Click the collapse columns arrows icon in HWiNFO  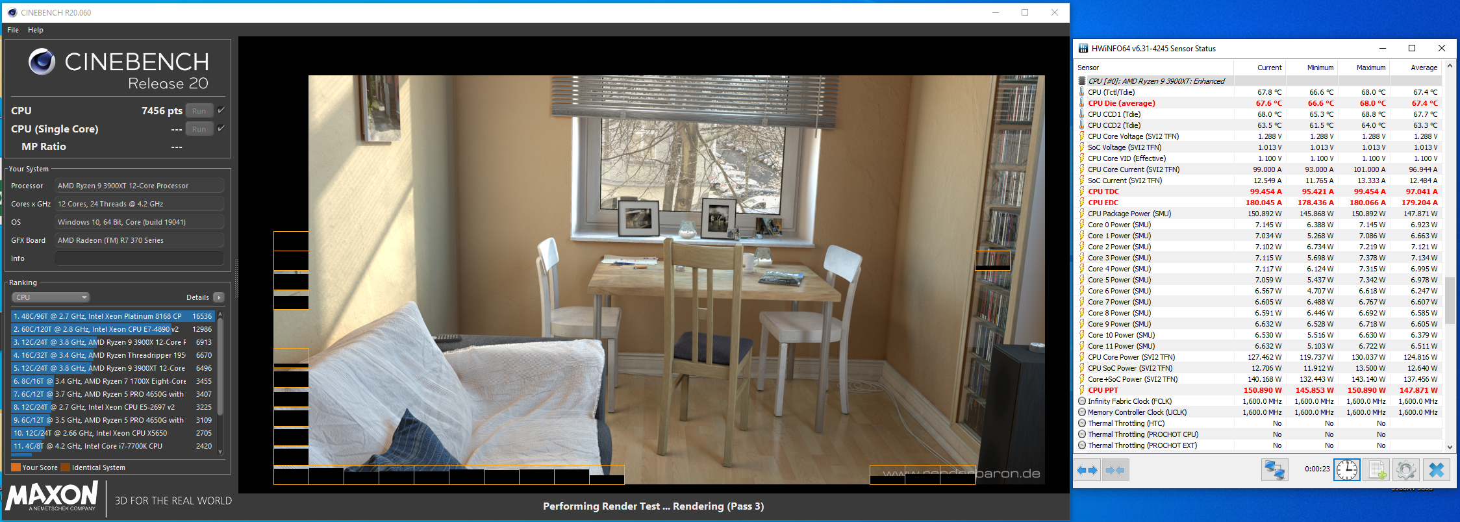coord(1116,469)
